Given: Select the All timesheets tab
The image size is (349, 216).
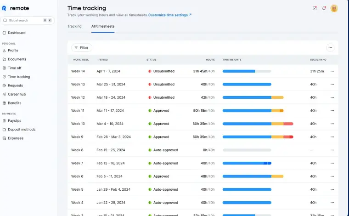Looking at the screenshot, I should [x=103, y=26].
